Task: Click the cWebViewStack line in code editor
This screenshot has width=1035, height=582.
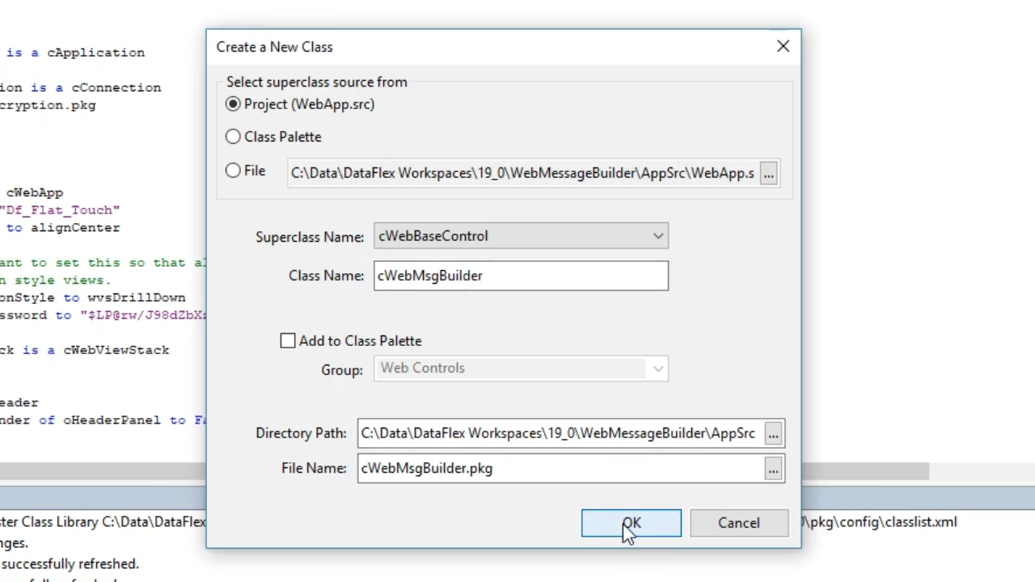Action: click(89, 350)
